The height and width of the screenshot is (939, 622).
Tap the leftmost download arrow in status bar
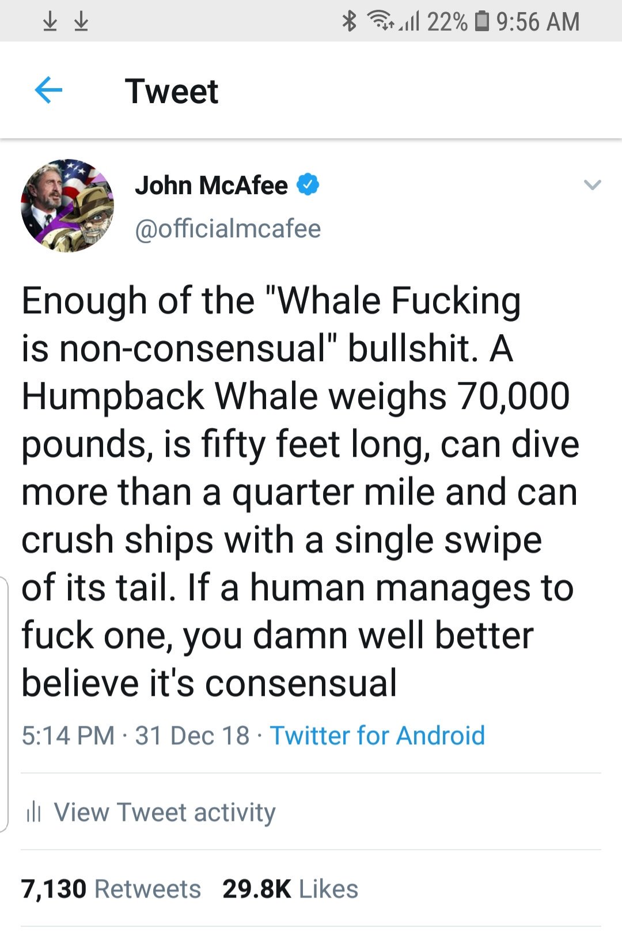click(x=51, y=21)
